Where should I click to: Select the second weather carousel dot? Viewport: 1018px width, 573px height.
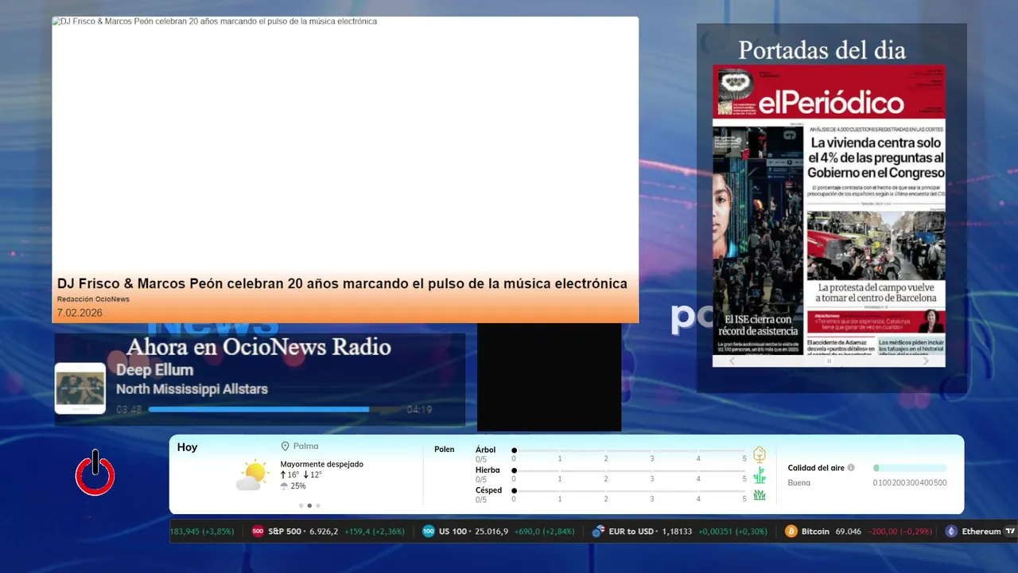point(309,505)
